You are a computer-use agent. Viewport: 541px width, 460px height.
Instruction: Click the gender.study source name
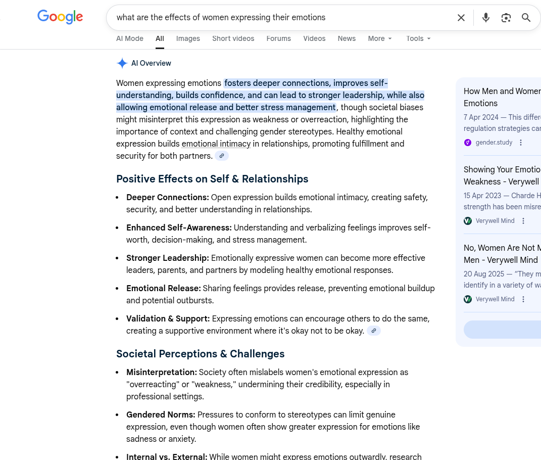click(x=494, y=143)
